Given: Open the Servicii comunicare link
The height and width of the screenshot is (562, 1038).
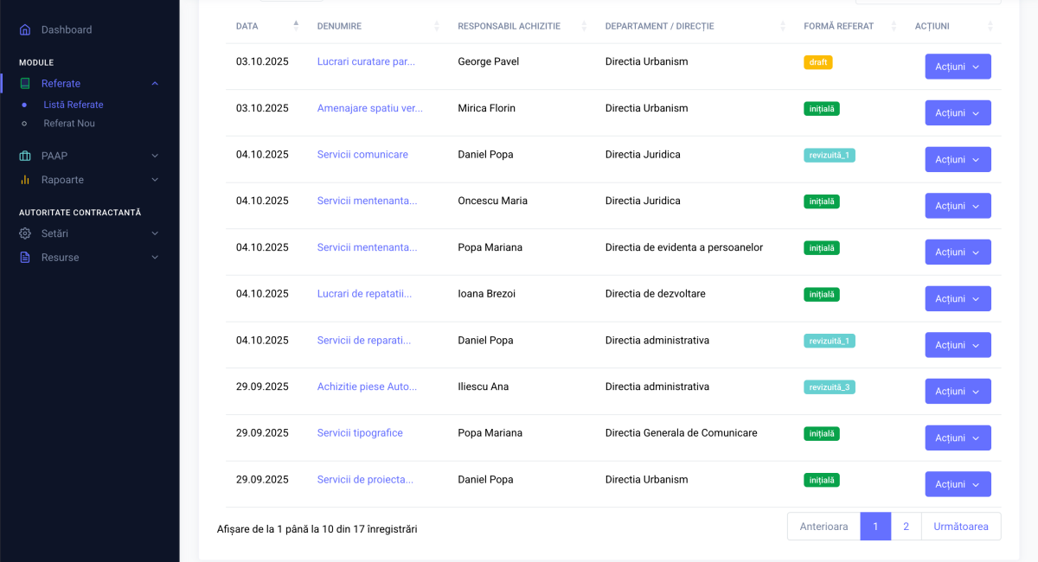Looking at the screenshot, I should (362, 155).
